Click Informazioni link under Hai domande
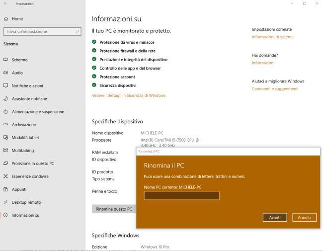This screenshot has width=323, height=251. tap(263, 63)
